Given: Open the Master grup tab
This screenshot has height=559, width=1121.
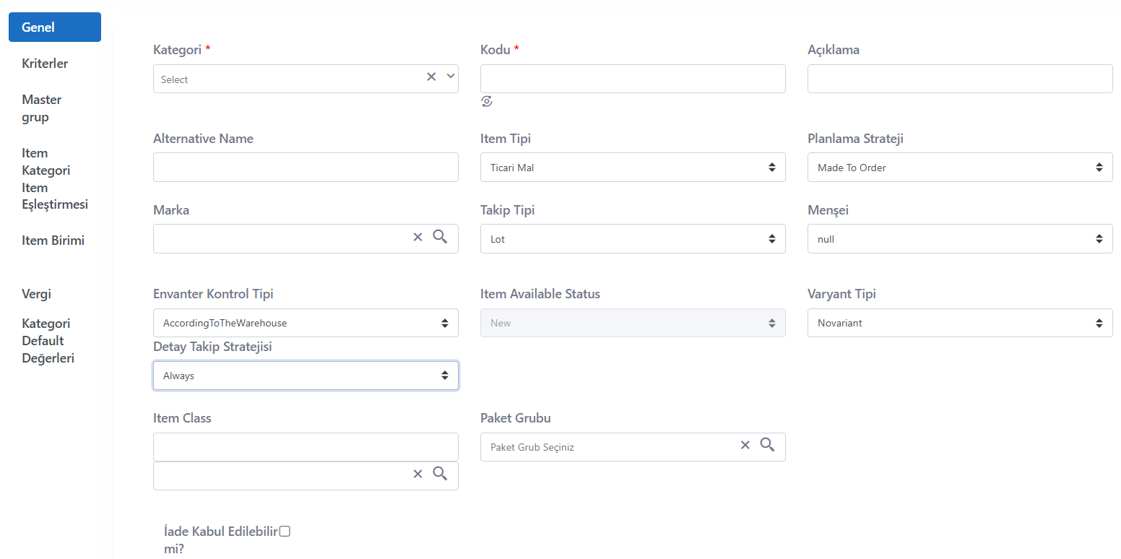Looking at the screenshot, I should (x=42, y=108).
